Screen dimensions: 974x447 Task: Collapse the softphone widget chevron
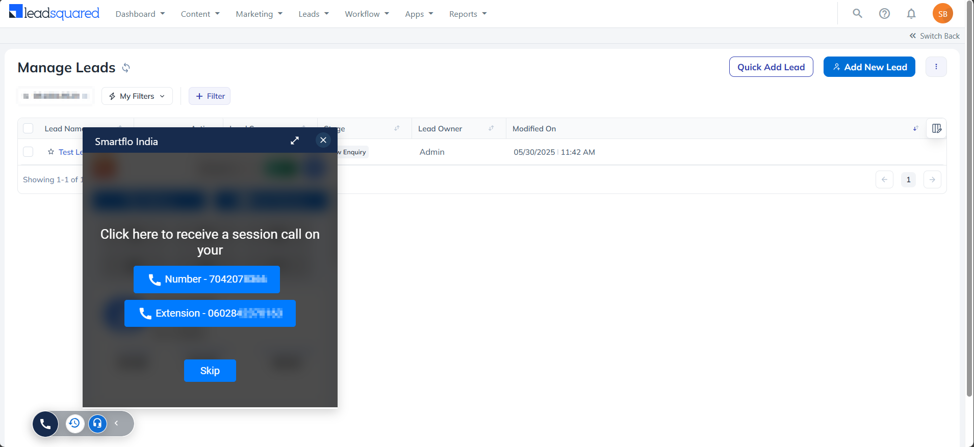(x=116, y=423)
